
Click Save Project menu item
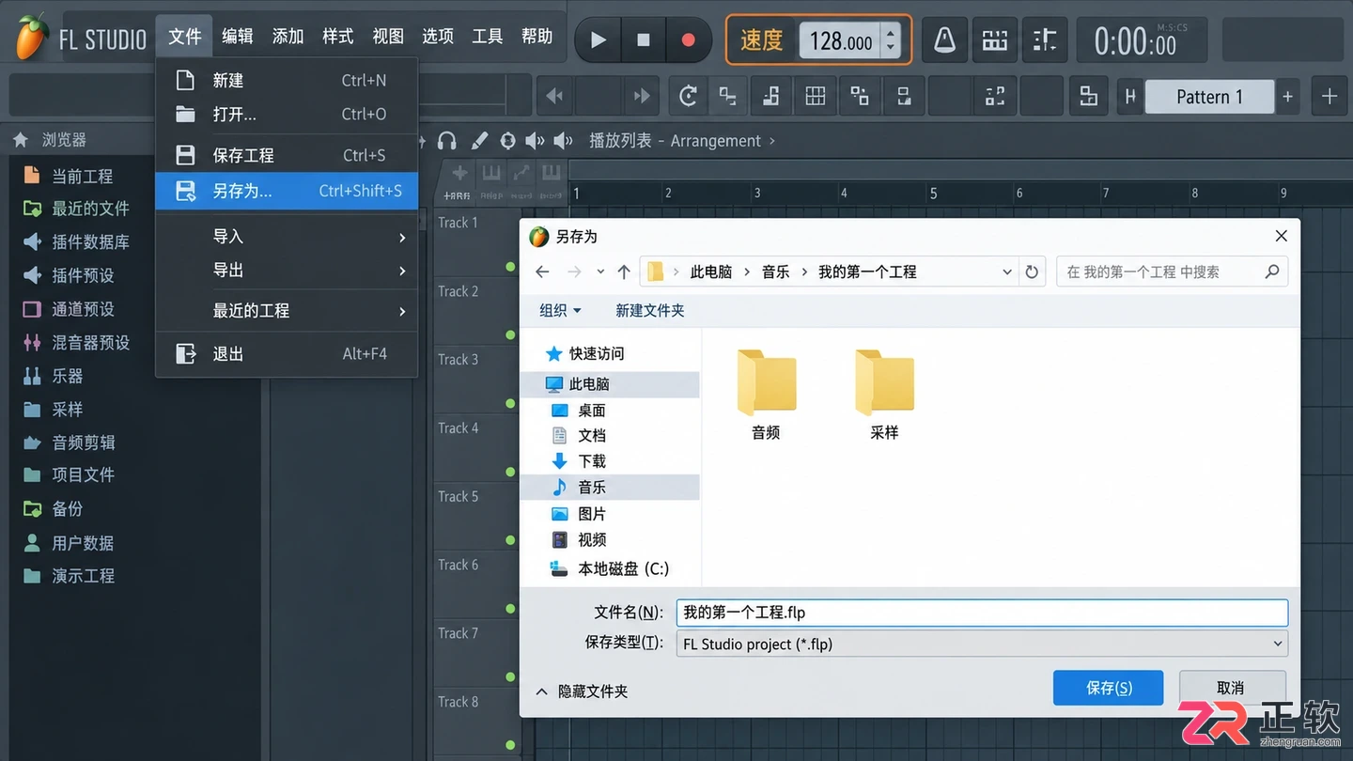click(287, 155)
